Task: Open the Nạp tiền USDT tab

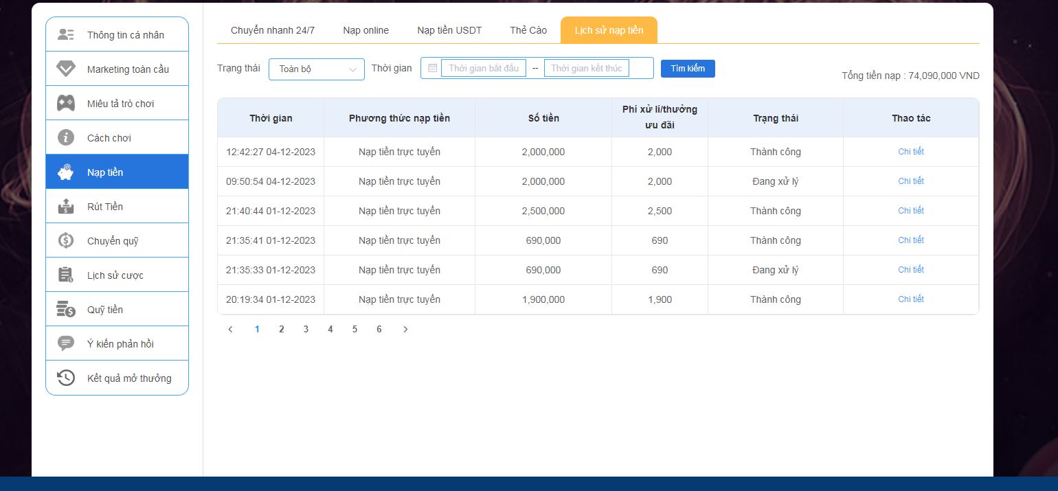Action: 449,30
